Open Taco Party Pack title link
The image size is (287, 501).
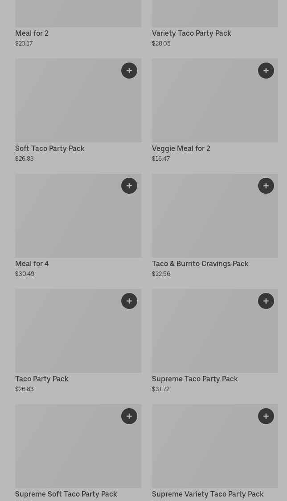(x=41, y=379)
